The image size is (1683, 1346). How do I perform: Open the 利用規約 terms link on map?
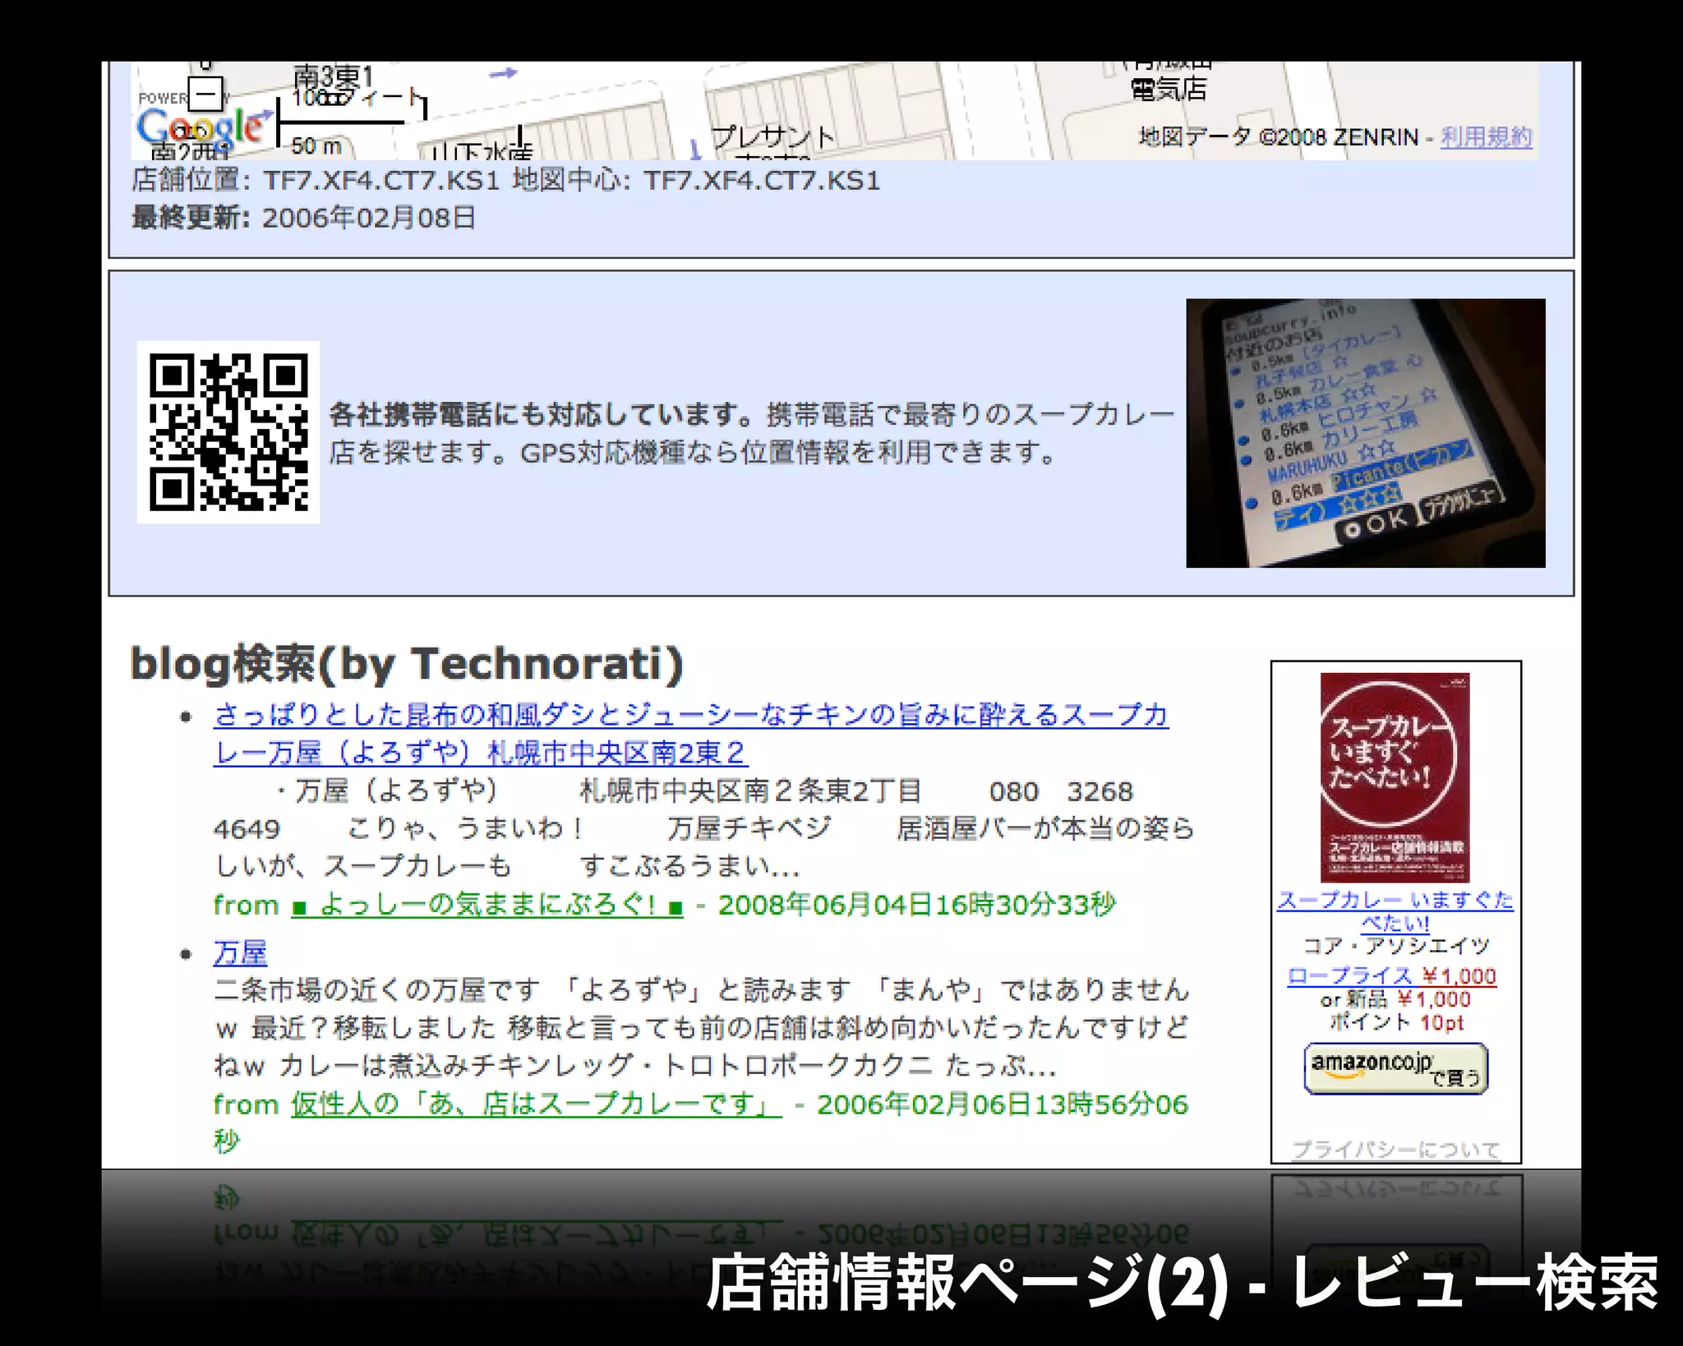pyautogui.click(x=1487, y=136)
